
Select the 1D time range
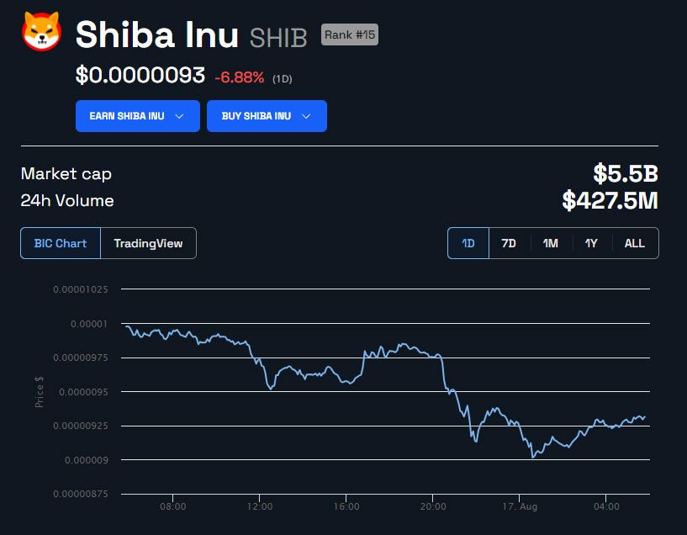pos(468,243)
